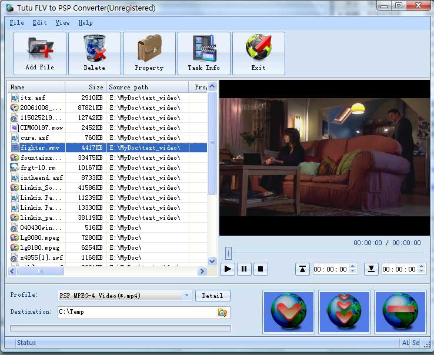Click file icon beside x4855[1].swf
The width and height of the screenshot is (434, 355).
point(14,257)
